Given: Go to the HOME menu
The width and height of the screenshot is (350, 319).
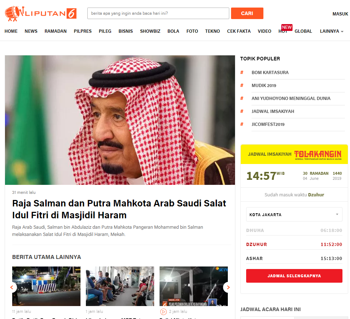Looking at the screenshot, I should [x=11, y=31].
